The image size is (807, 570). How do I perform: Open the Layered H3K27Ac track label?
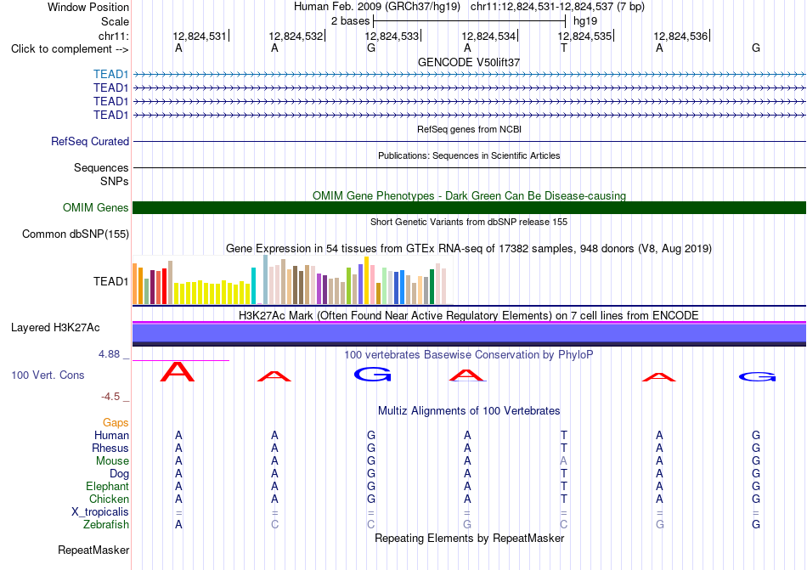(55, 328)
